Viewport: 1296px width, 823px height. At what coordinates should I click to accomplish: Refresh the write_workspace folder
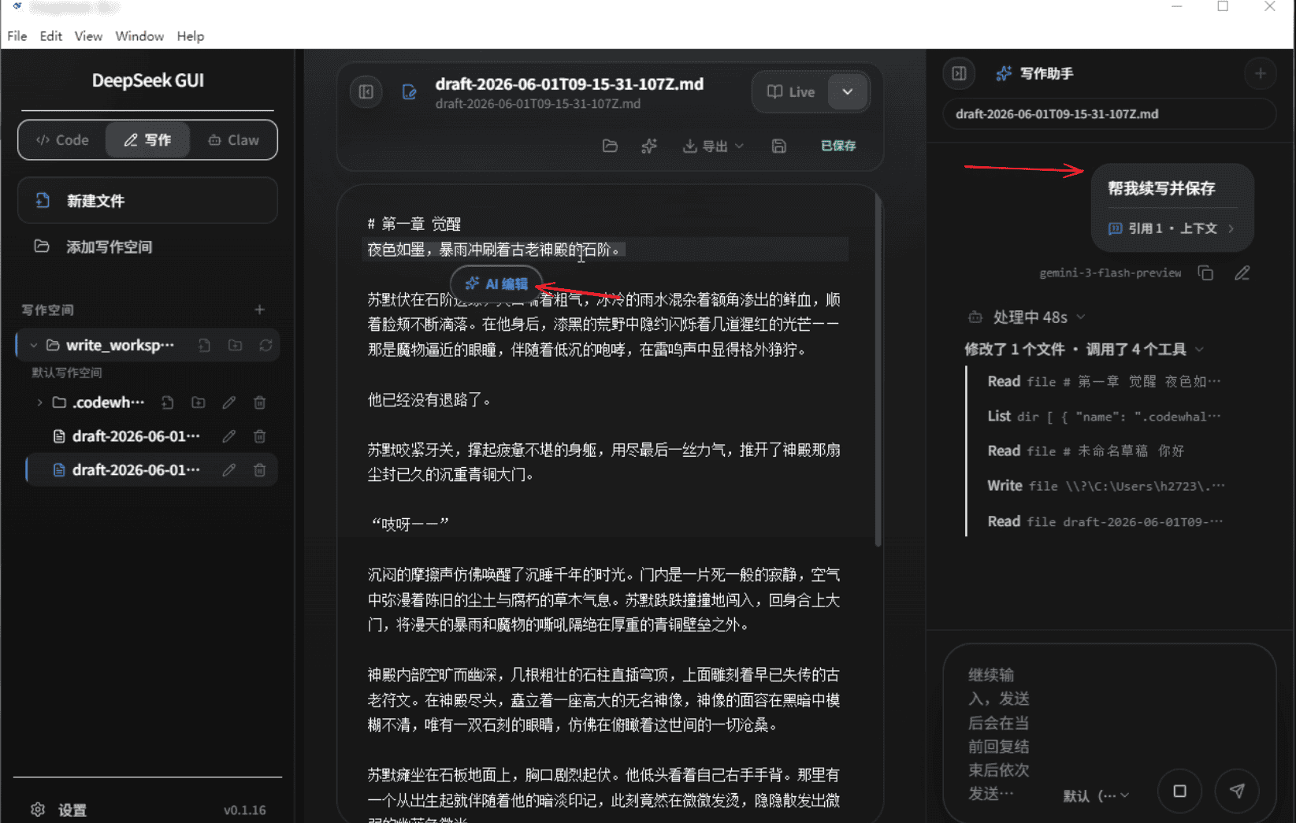click(266, 346)
